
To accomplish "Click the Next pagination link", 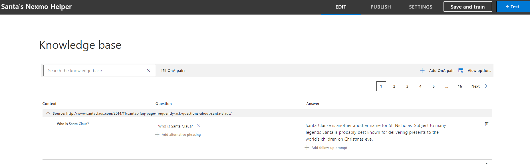I will 475,86.
